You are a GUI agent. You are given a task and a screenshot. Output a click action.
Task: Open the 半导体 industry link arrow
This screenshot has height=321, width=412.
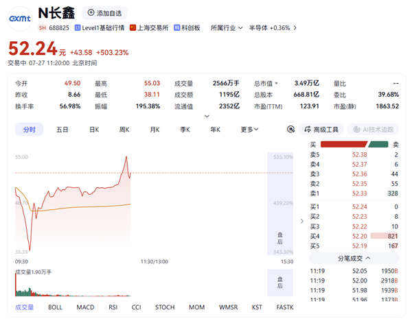(295, 28)
